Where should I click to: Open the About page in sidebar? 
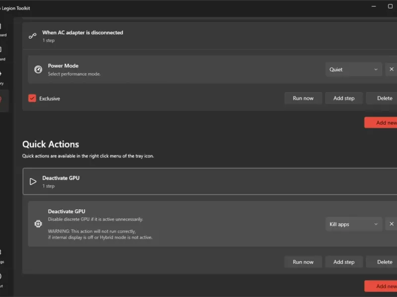[x=1, y=279]
